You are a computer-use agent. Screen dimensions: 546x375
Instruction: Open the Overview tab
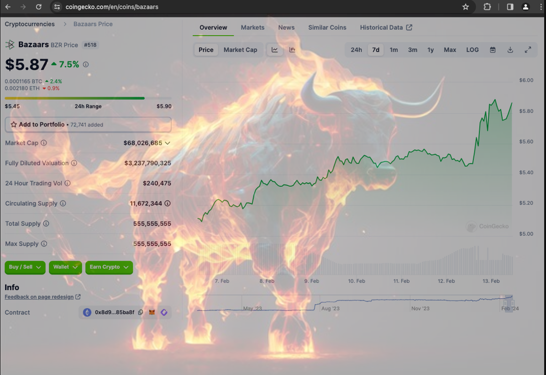pos(213,27)
